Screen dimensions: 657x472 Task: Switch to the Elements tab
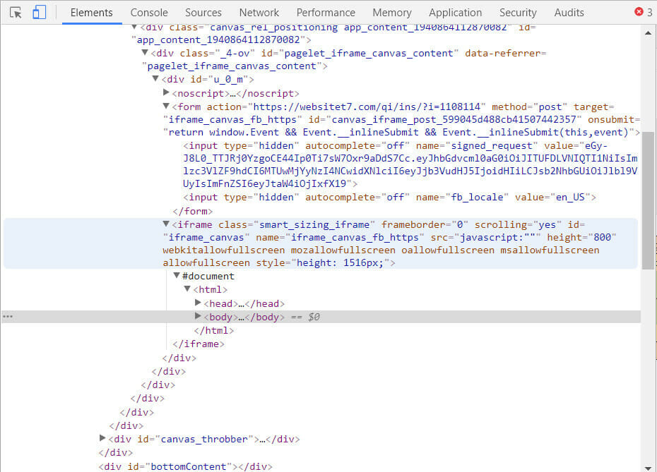pos(91,13)
